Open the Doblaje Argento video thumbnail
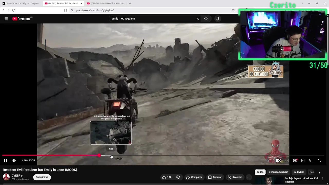 (x=269, y=181)
